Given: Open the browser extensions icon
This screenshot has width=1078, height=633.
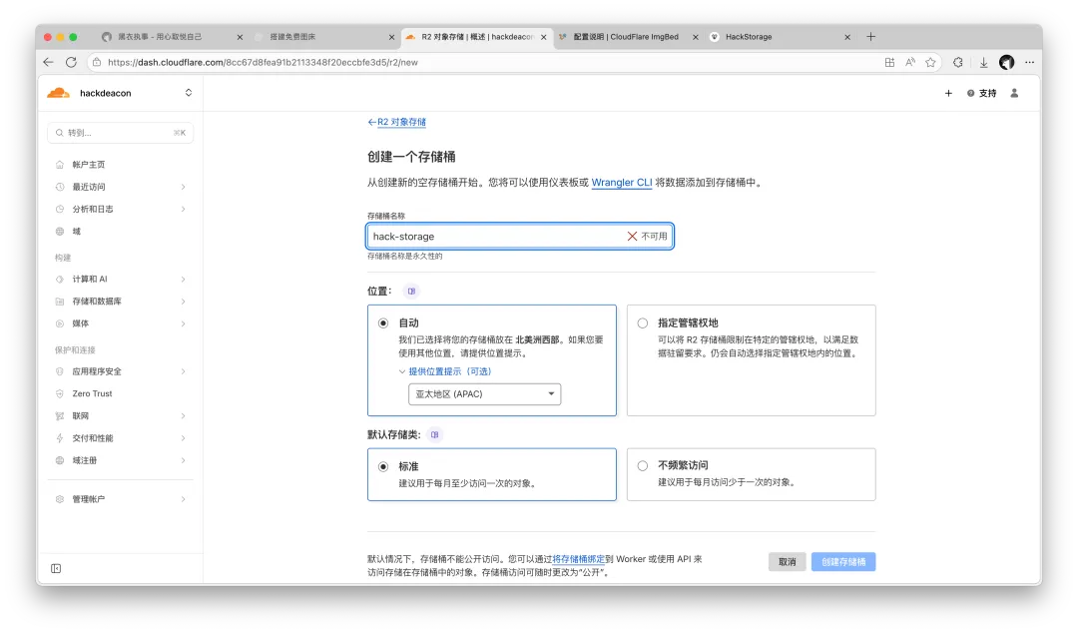Looking at the screenshot, I should (958, 62).
